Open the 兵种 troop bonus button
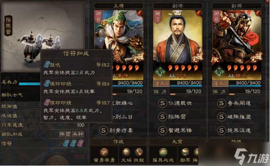The image size is (270, 166). tap(78, 134)
